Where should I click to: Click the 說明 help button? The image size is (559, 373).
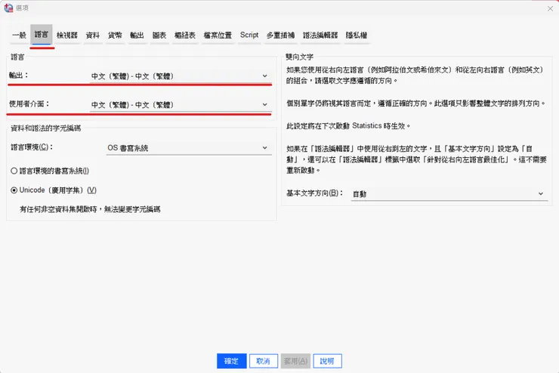pyautogui.click(x=327, y=361)
